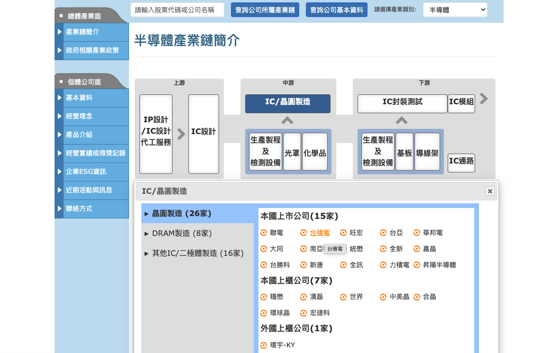The height and width of the screenshot is (353, 552).
Task: Open company link 宏捷科
Action: click(320, 313)
